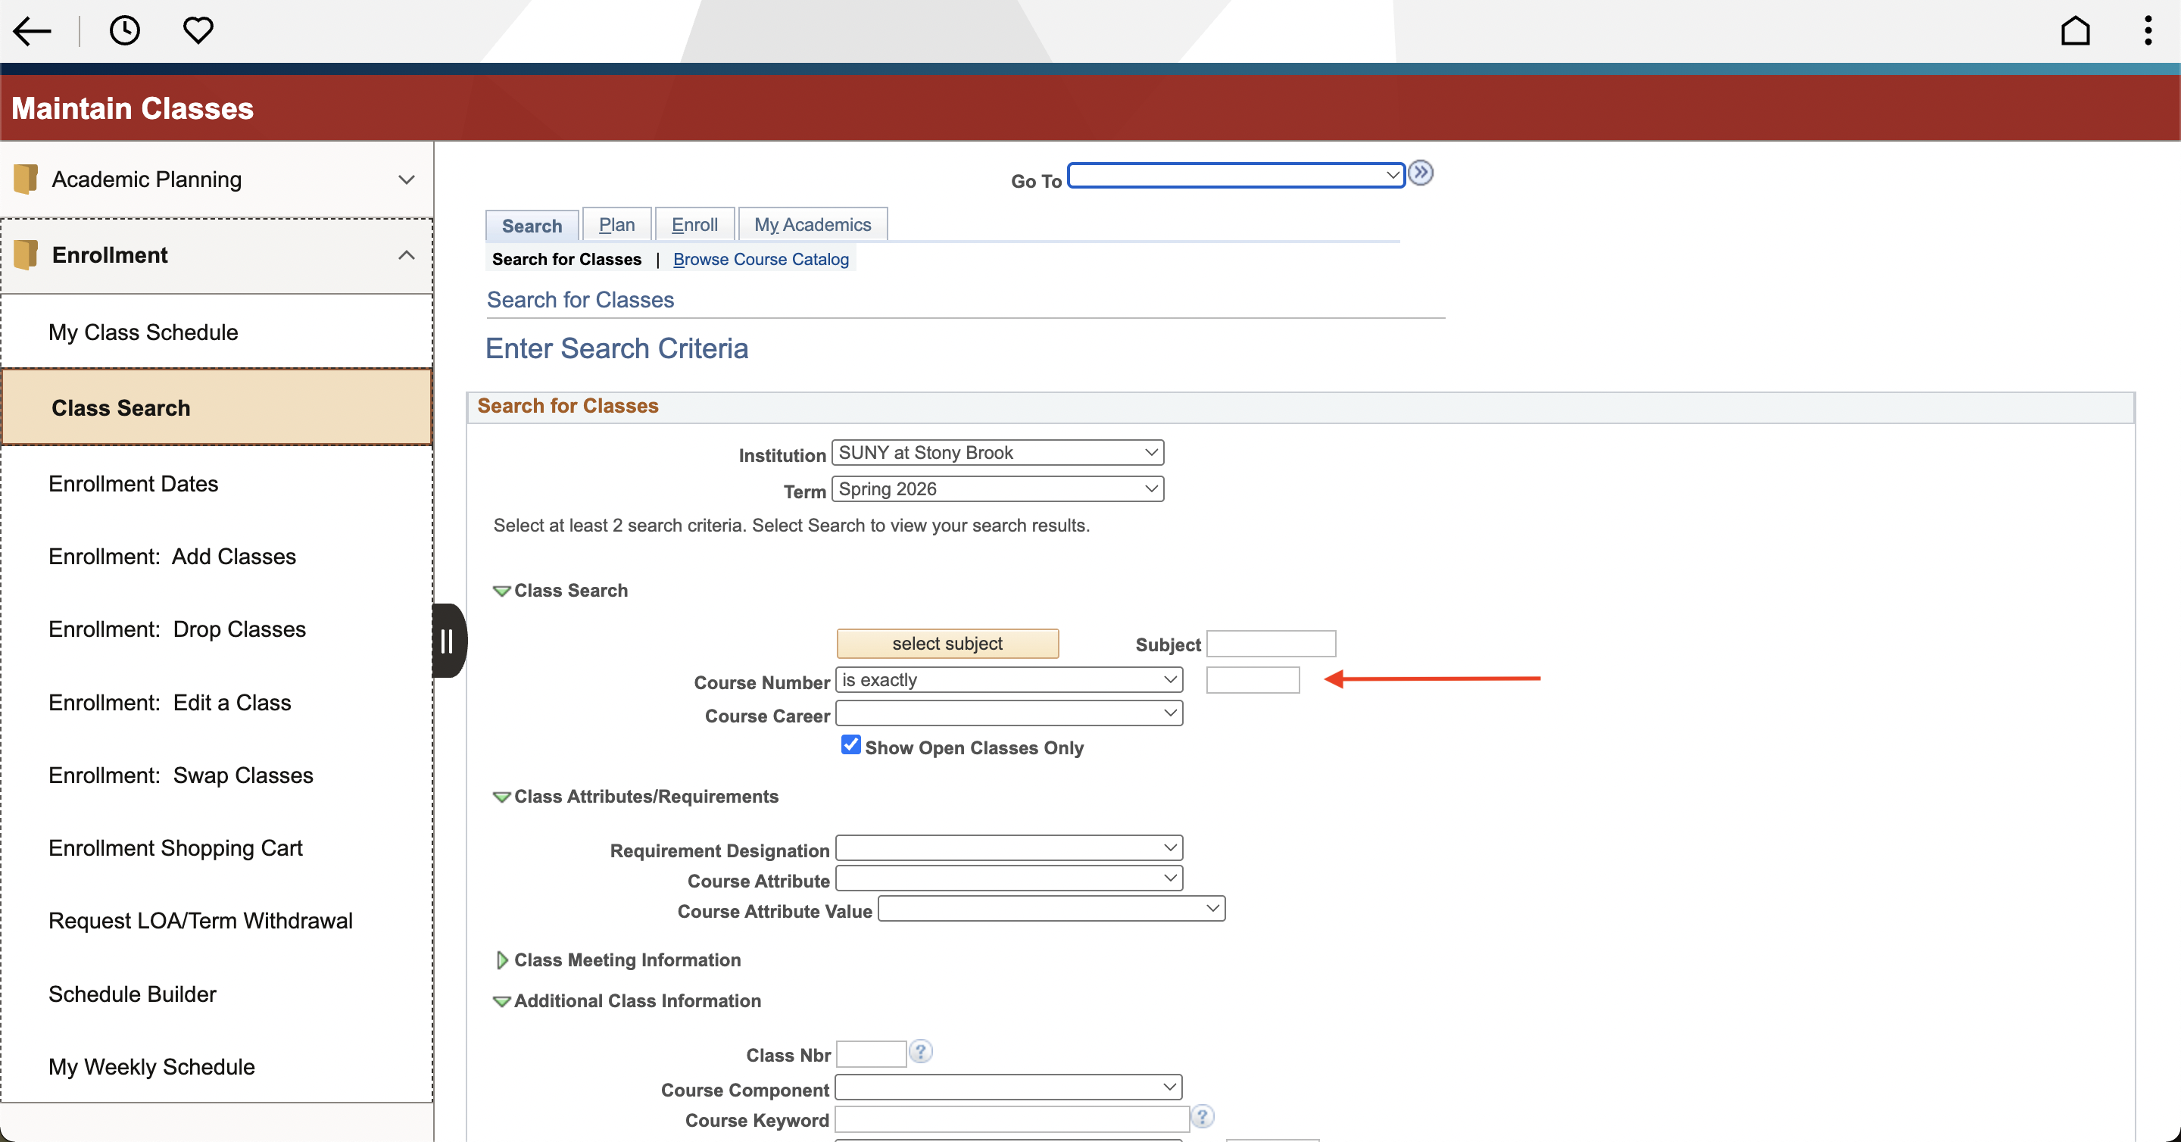Open My Weekly Schedule
This screenshot has width=2181, height=1142.
click(217, 1069)
